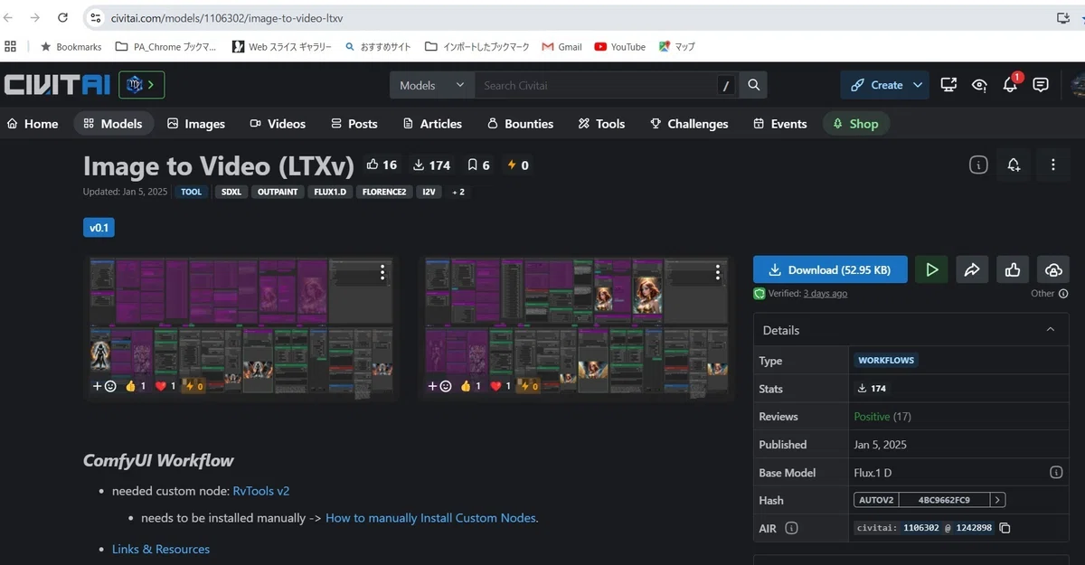
Task: Click the thumbs-up like button beside Download
Action: coord(1013,269)
